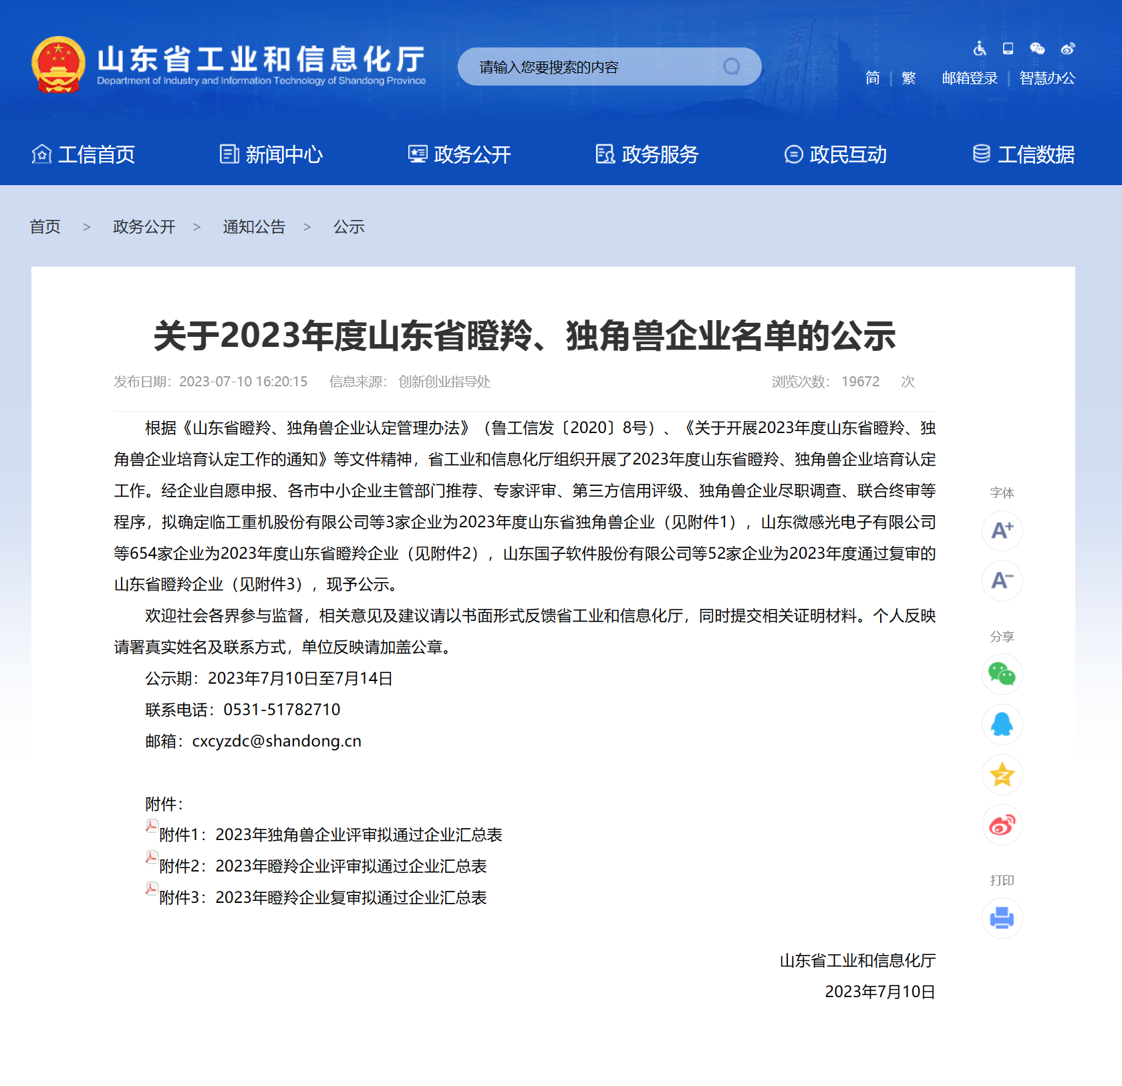
Task: Share the article to QQ
Action: point(1002,724)
